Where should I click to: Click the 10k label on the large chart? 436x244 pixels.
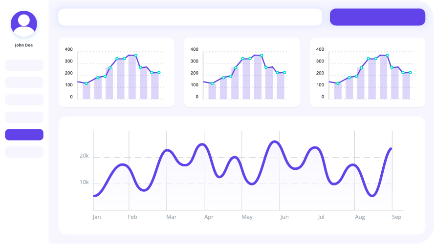tap(84, 183)
